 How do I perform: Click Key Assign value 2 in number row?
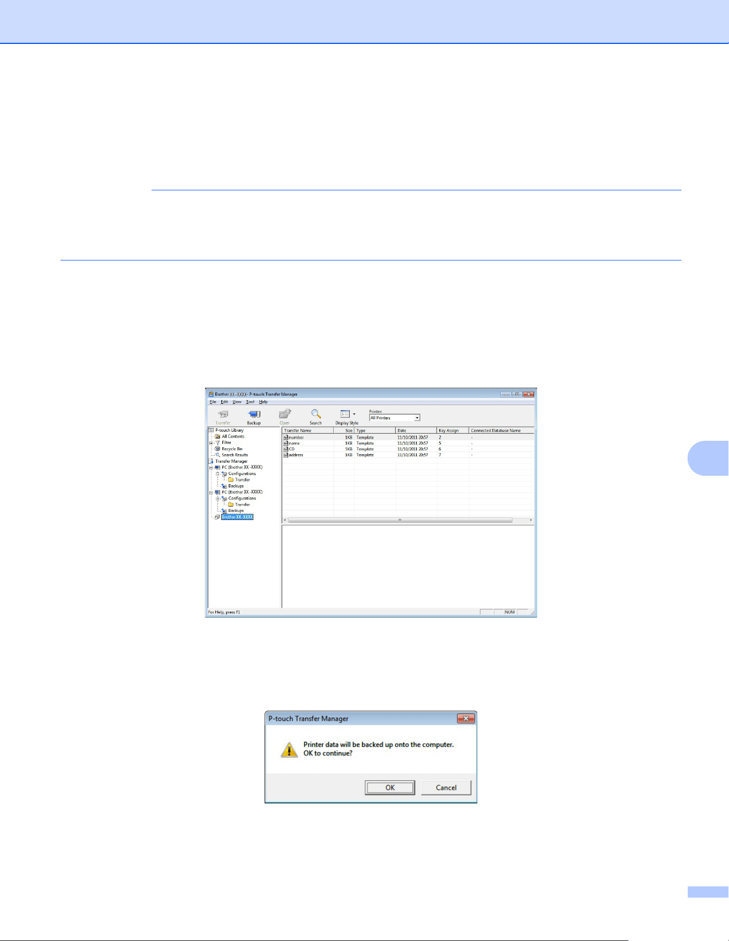[440, 438]
